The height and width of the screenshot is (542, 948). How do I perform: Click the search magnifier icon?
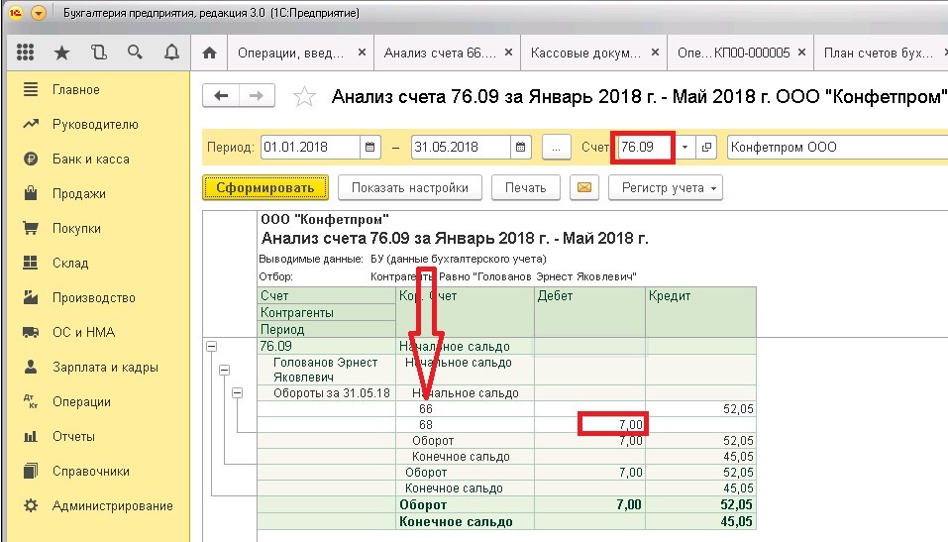point(135,53)
